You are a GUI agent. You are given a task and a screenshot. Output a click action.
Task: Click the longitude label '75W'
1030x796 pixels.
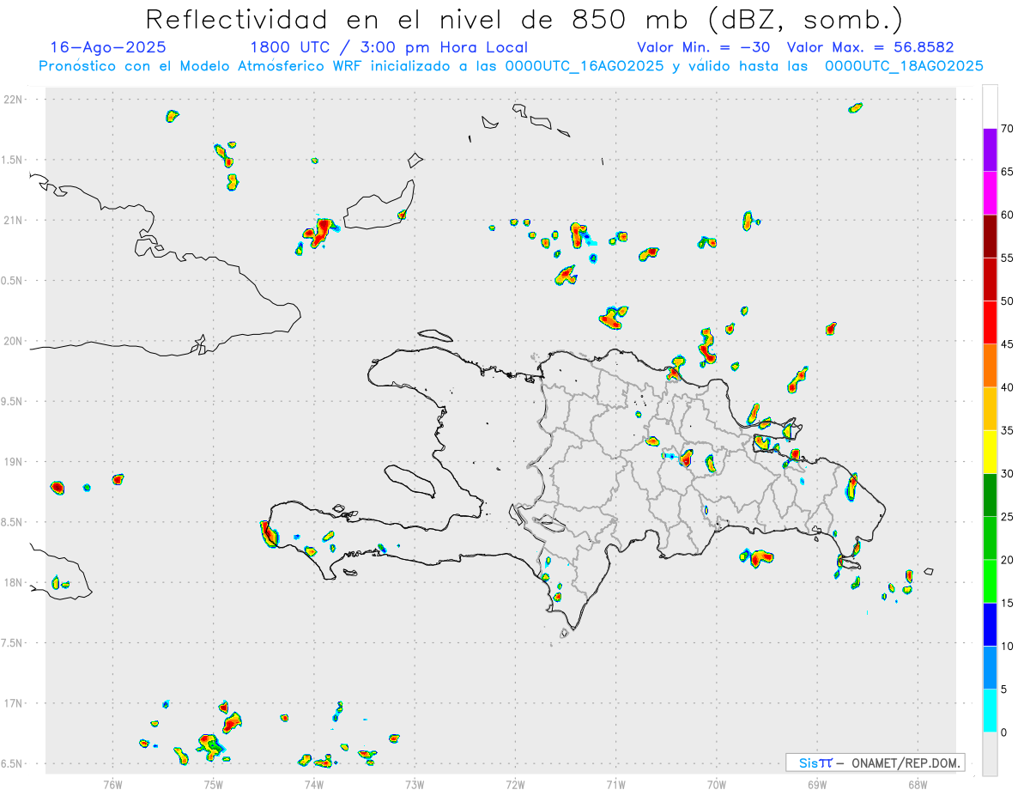[213, 783]
